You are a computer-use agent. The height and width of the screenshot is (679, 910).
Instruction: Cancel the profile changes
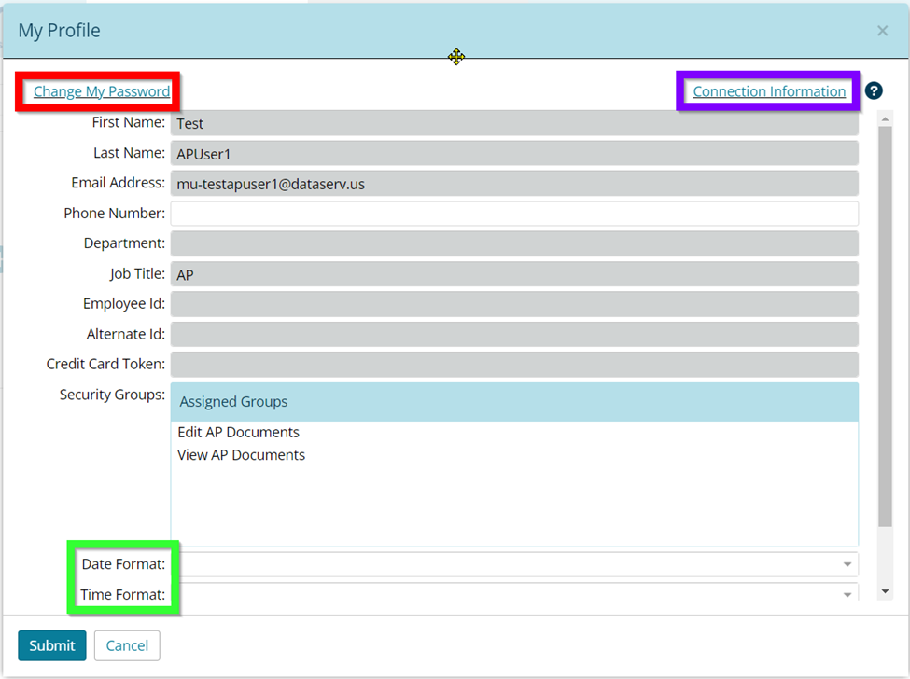click(127, 645)
